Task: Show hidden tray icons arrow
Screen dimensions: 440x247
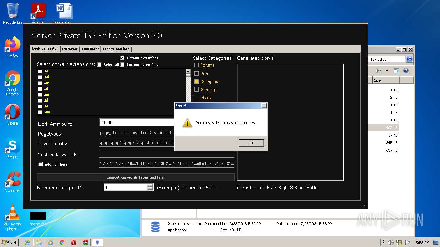Action: tap(383, 242)
